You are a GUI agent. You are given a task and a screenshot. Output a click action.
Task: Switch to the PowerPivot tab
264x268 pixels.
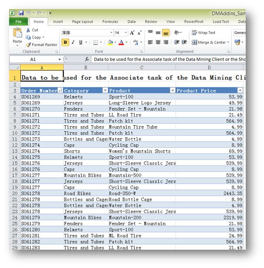194,21
